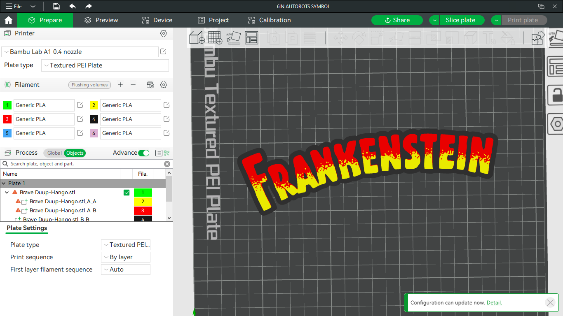Open Filament settings gear icon
563x316 pixels.
[164, 85]
